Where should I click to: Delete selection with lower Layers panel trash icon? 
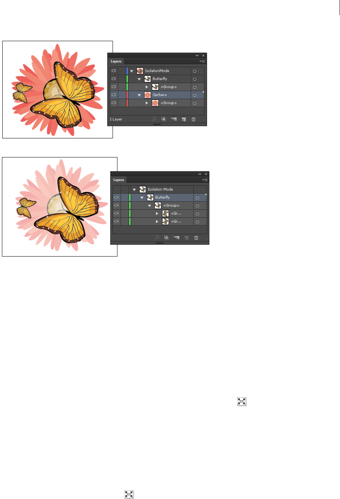[196, 237]
